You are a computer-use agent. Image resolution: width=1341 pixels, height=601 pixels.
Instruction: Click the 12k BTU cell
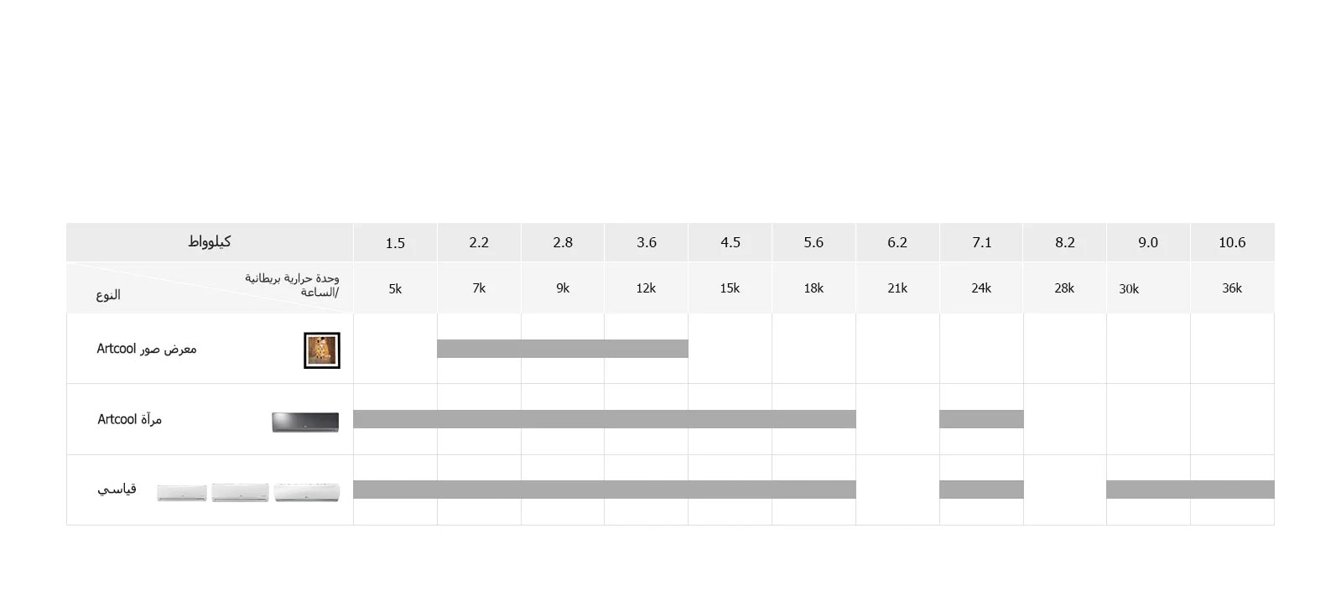[x=646, y=288]
